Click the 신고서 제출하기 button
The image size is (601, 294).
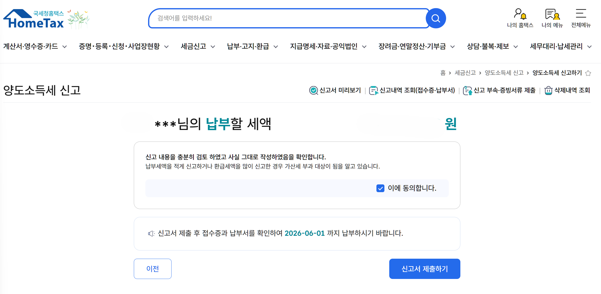[424, 269]
